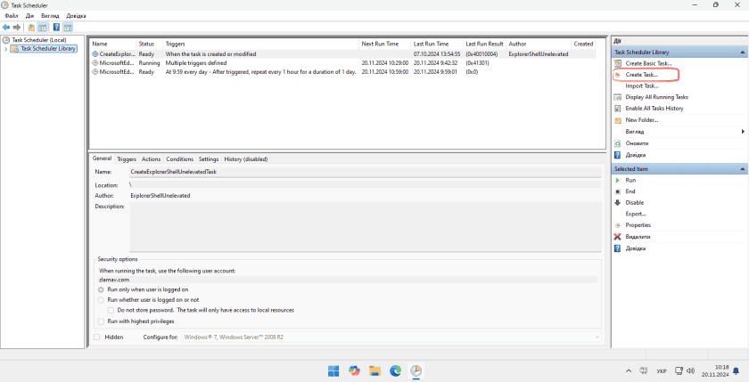
Task: Toggle the 'Run with highest privileges' checkbox
Action: tap(101, 321)
